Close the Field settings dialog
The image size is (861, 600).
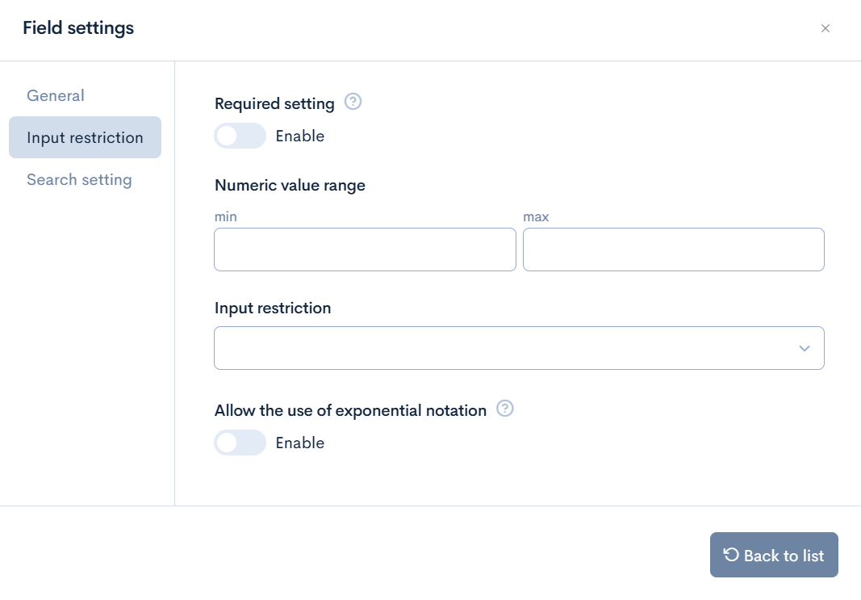point(825,28)
